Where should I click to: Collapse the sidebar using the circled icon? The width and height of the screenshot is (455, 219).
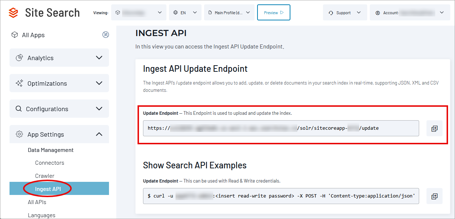point(106,35)
